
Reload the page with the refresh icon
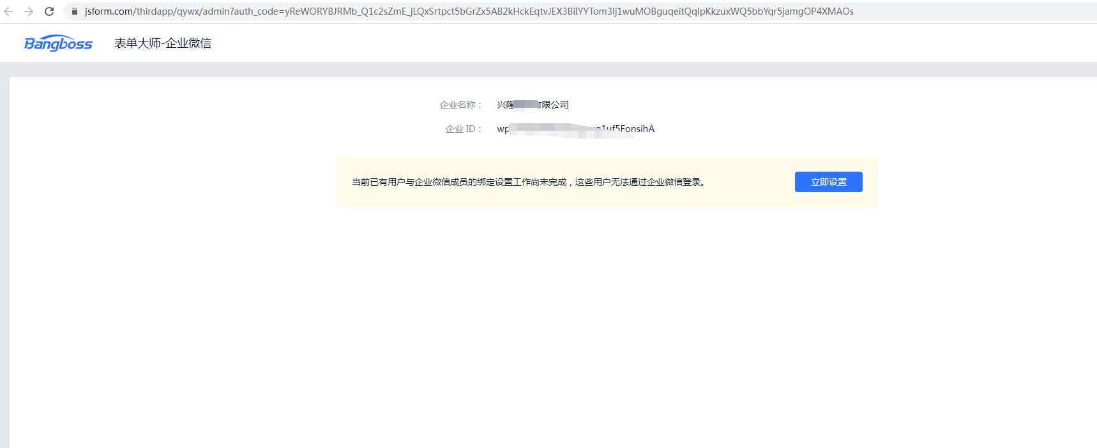click(x=49, y=11)
